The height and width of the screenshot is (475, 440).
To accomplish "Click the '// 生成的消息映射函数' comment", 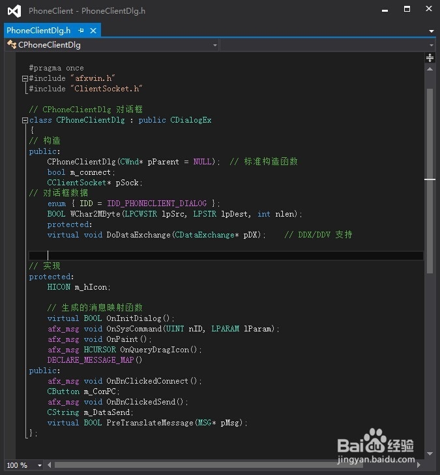I will click(95, 308).
